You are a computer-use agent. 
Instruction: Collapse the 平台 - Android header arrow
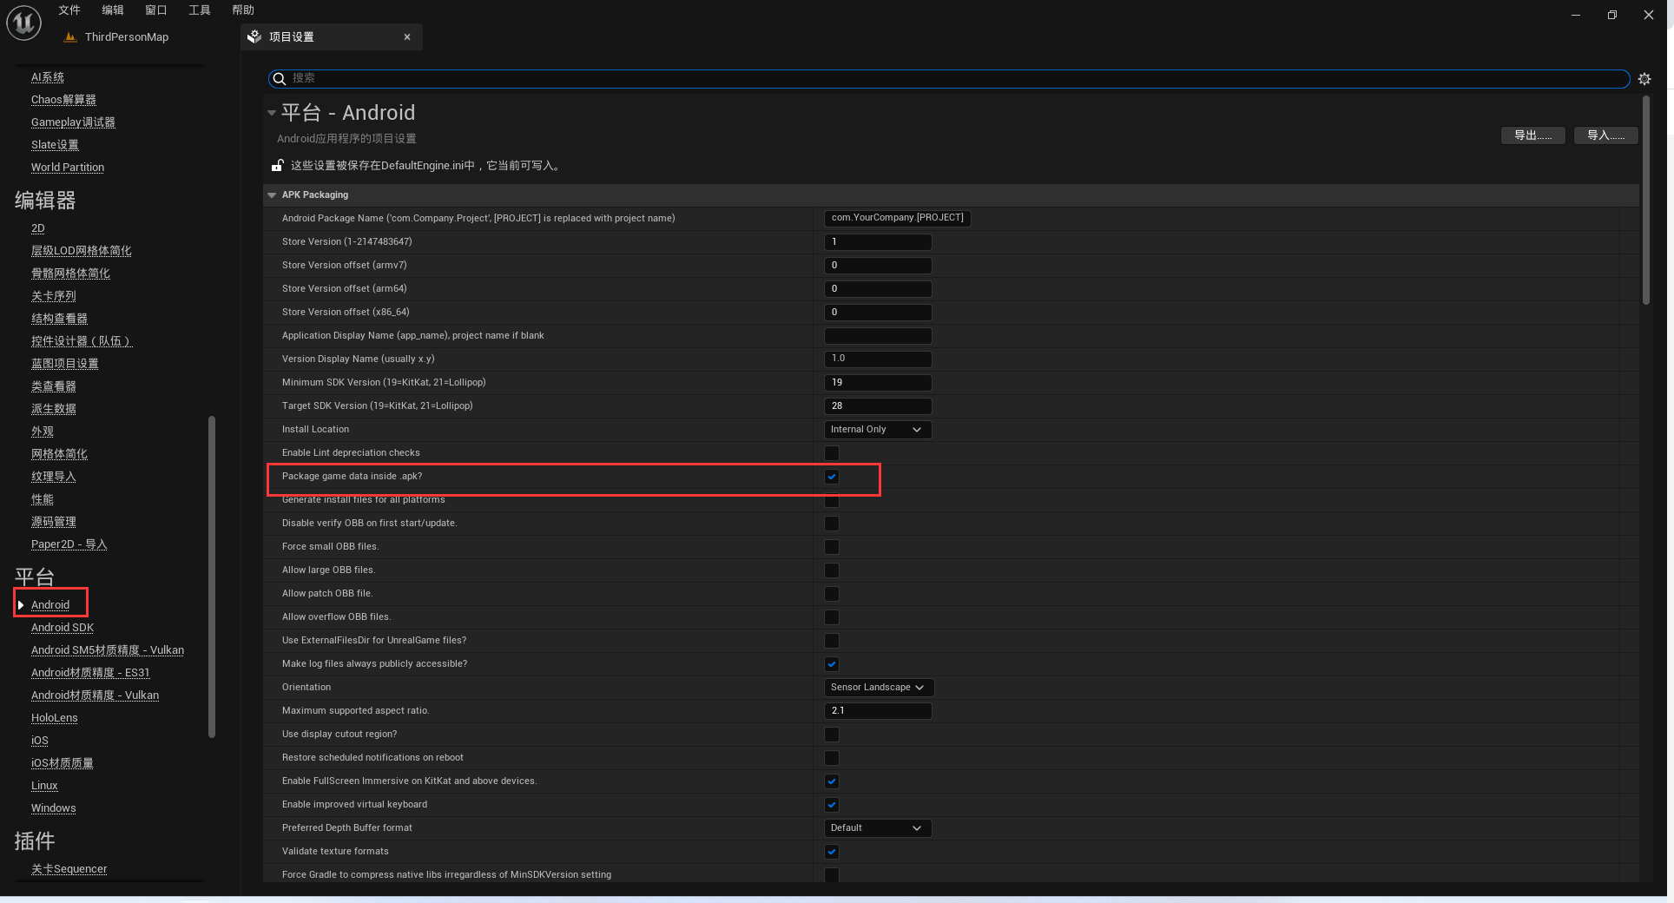click(x=272, y=113)
